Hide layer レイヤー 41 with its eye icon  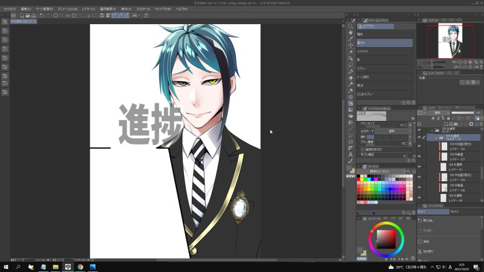(x=419, y=167)
